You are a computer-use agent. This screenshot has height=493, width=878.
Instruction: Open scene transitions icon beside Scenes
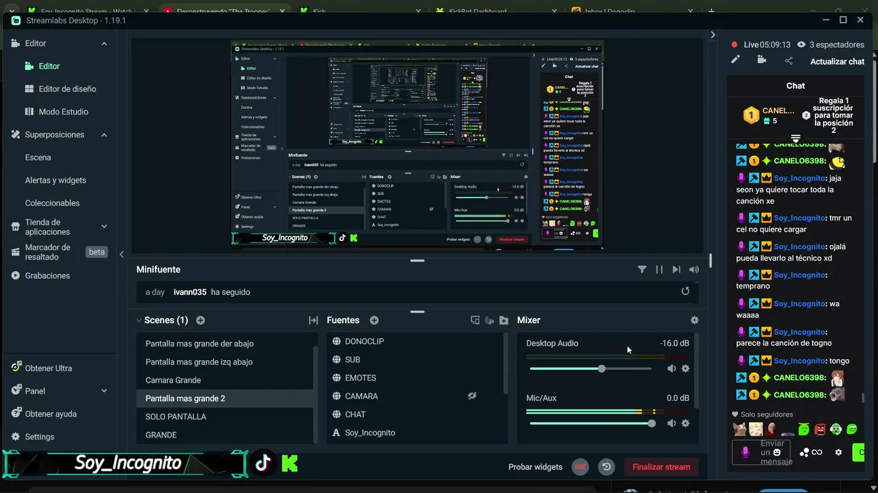[313, 320]
